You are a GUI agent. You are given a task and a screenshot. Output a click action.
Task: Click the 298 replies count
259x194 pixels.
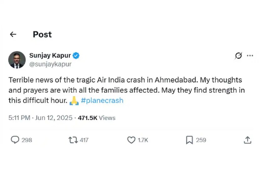tap(27, 140)
